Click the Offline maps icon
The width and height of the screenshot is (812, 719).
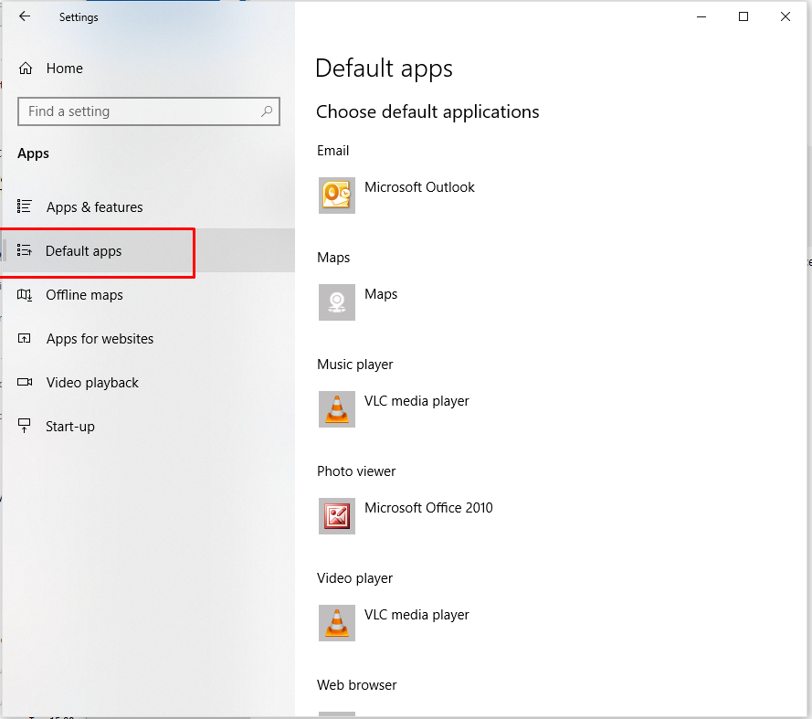pyautogui.click(x=25, y=295)
